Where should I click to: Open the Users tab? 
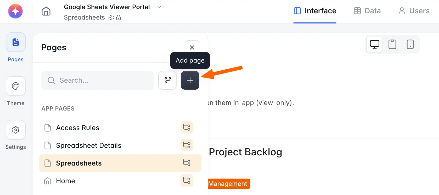coord(414,11)
